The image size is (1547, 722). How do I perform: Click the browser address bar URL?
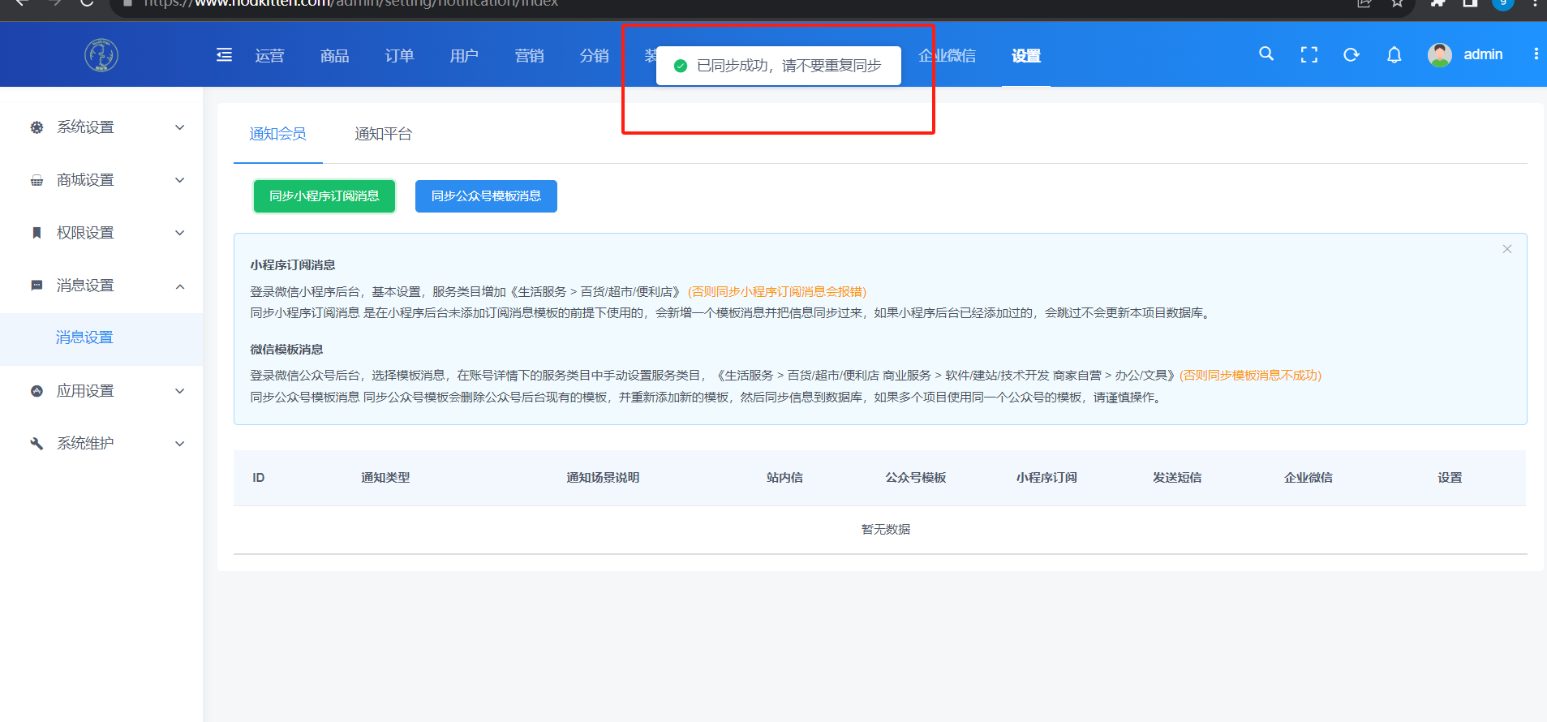[350, 3]
